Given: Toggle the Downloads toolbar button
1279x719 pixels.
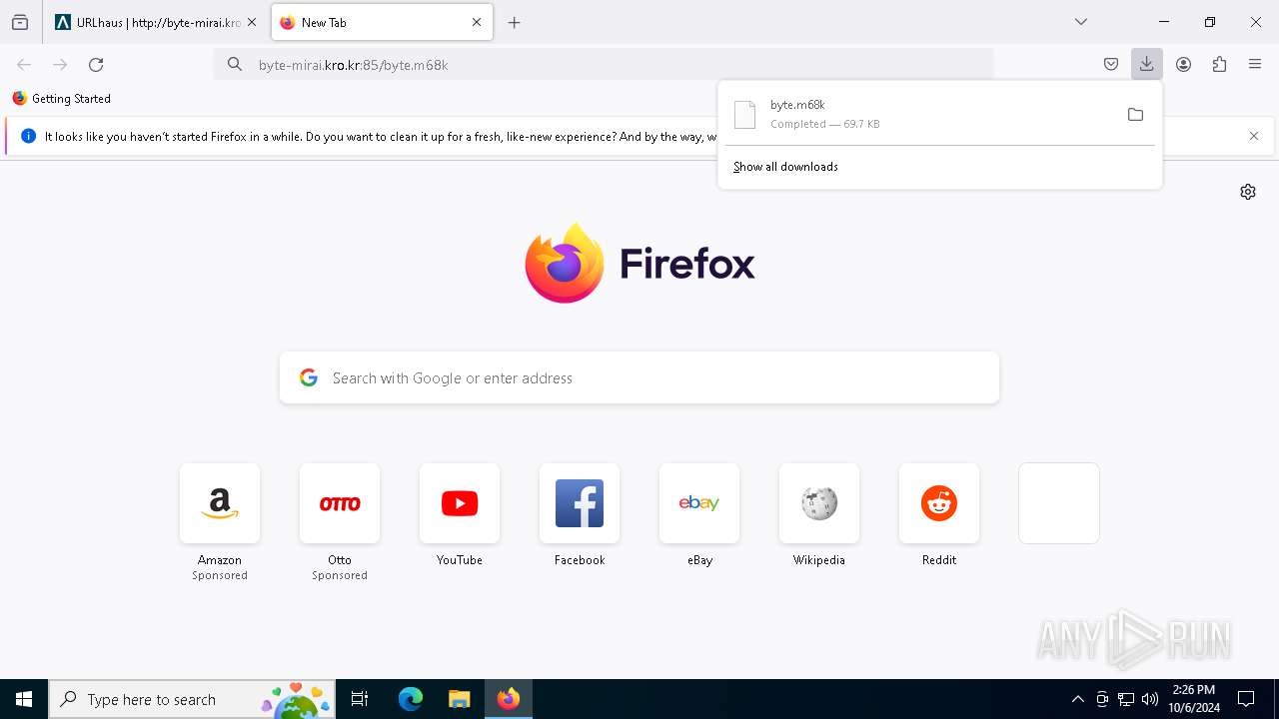Looking at the screenshot, I should click(1147, 64).
